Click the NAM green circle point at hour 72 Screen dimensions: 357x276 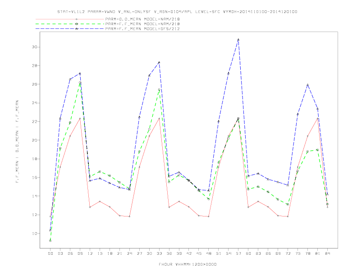[x=288, y=204]
